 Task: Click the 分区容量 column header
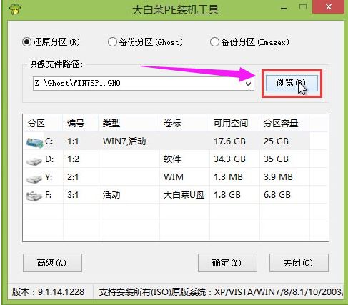coord(284,124)
